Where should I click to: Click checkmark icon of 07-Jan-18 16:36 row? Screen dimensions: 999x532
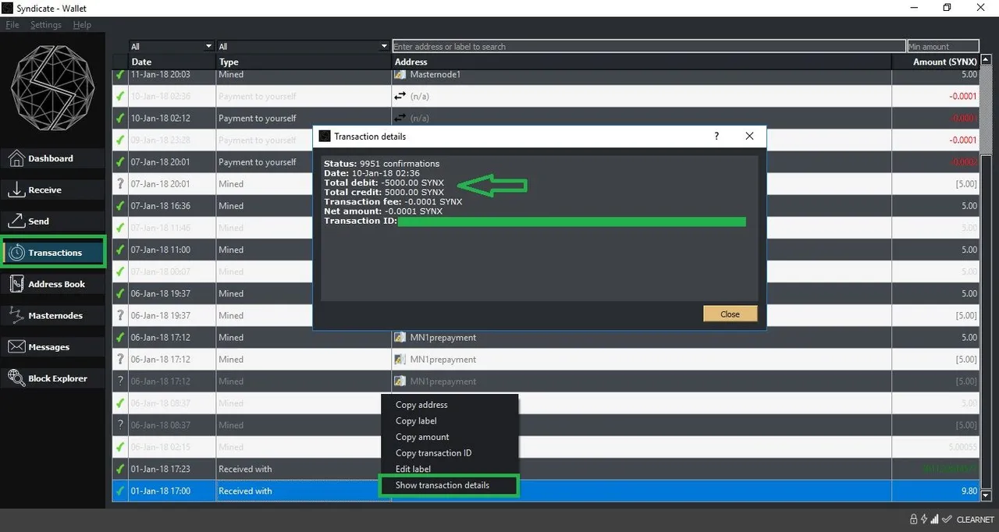coord(120,206)
